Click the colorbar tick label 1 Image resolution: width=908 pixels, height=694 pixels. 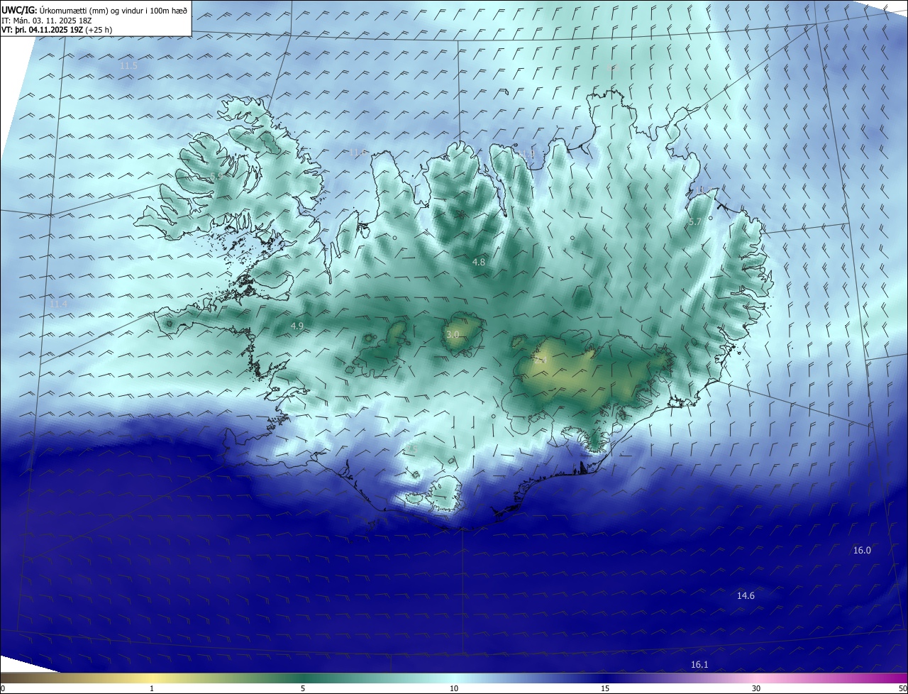(x=152, y=688)
